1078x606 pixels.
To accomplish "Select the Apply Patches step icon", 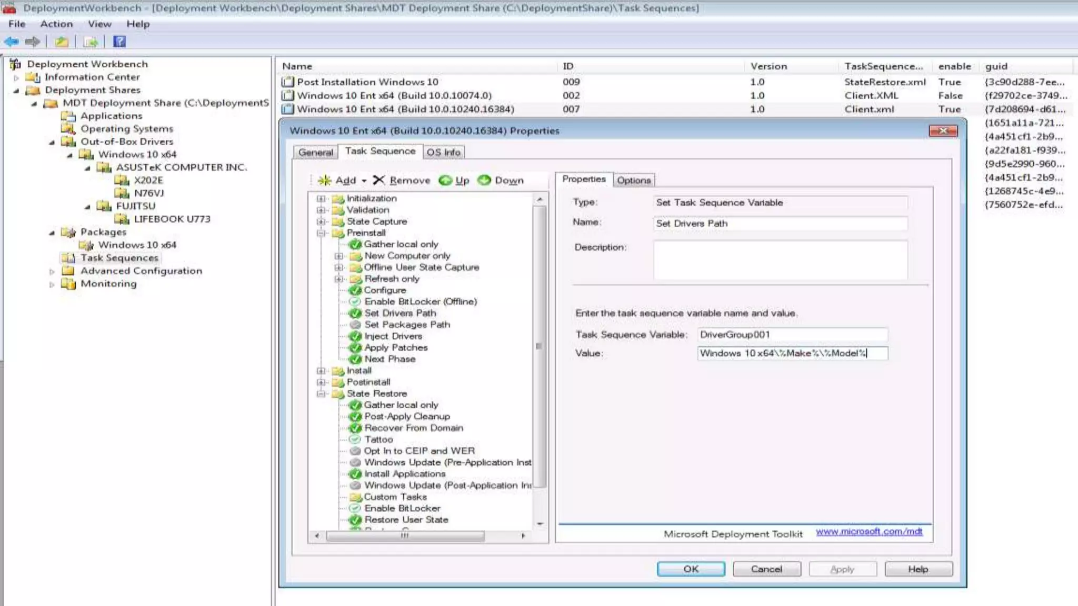I will point(356,348).
